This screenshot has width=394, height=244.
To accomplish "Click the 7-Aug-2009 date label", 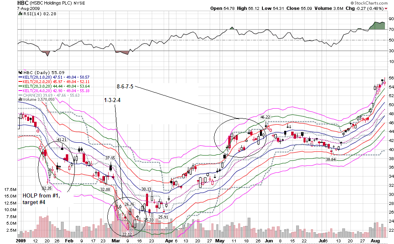I will (28, 8).
